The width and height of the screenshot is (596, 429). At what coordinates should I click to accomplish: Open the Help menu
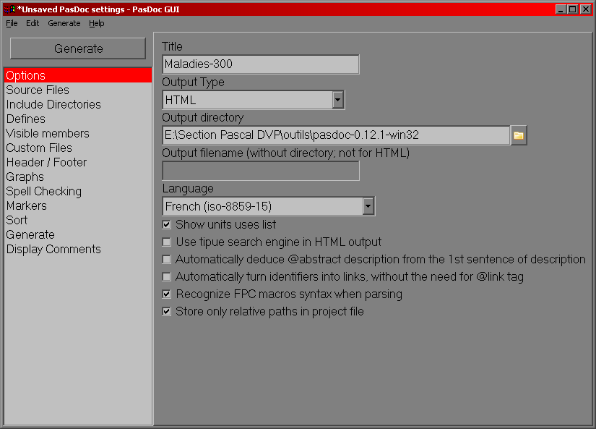pos(96,23)
